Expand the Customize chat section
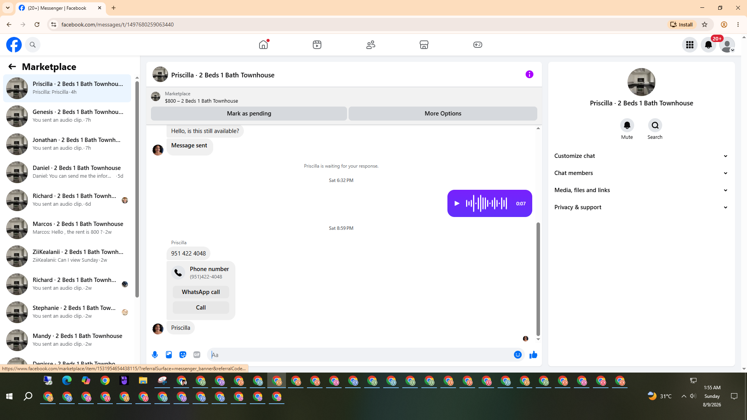 point(641,156)
